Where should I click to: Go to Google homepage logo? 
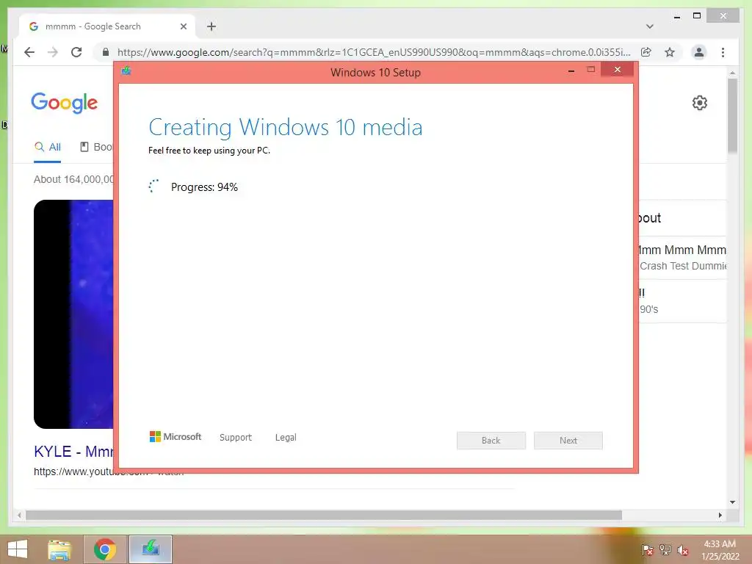point(65,103)
